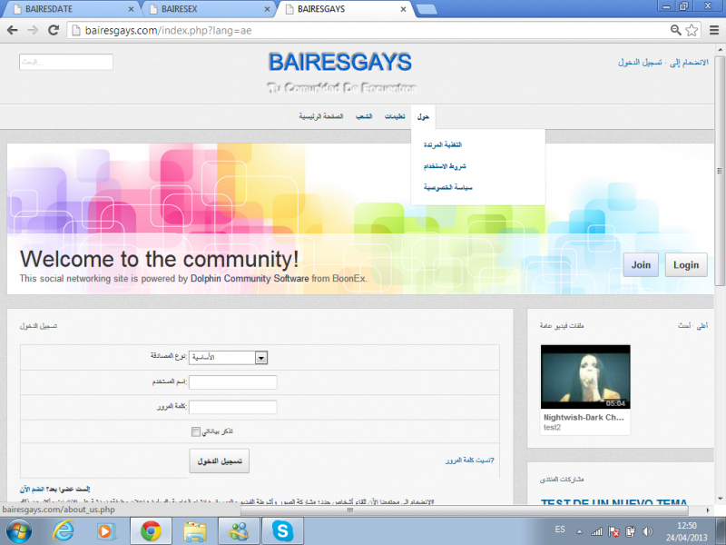The height and width of the screenshot is (545, 726).
Task: Click the forgot password link
Action: (x=470, y=461)
